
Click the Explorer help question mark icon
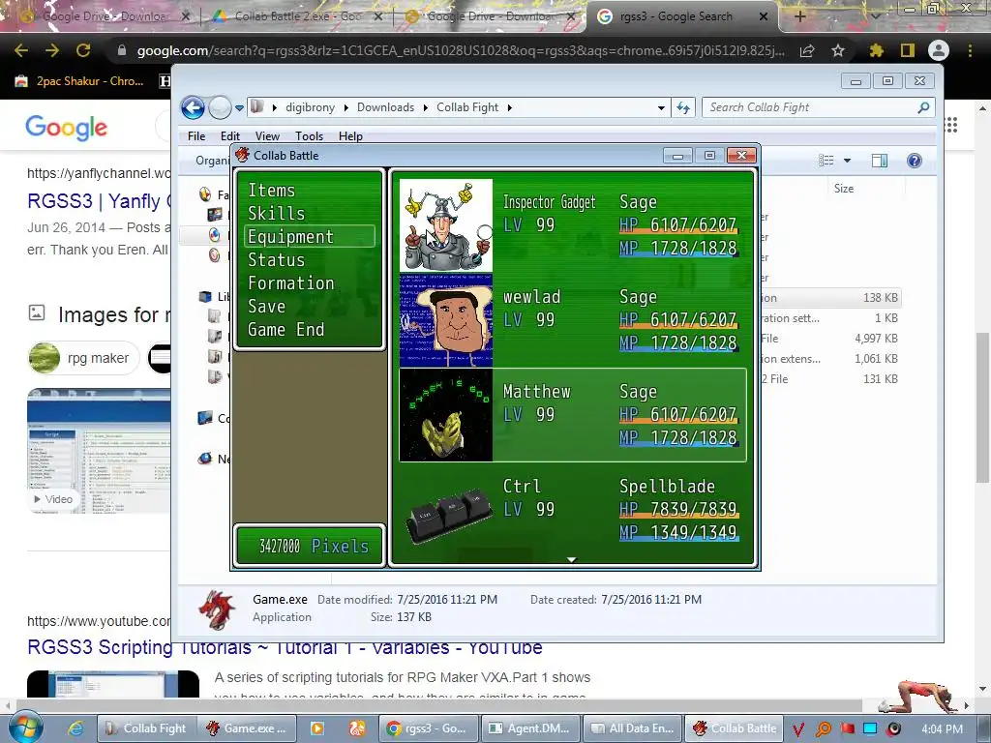[x=914, y=161]
